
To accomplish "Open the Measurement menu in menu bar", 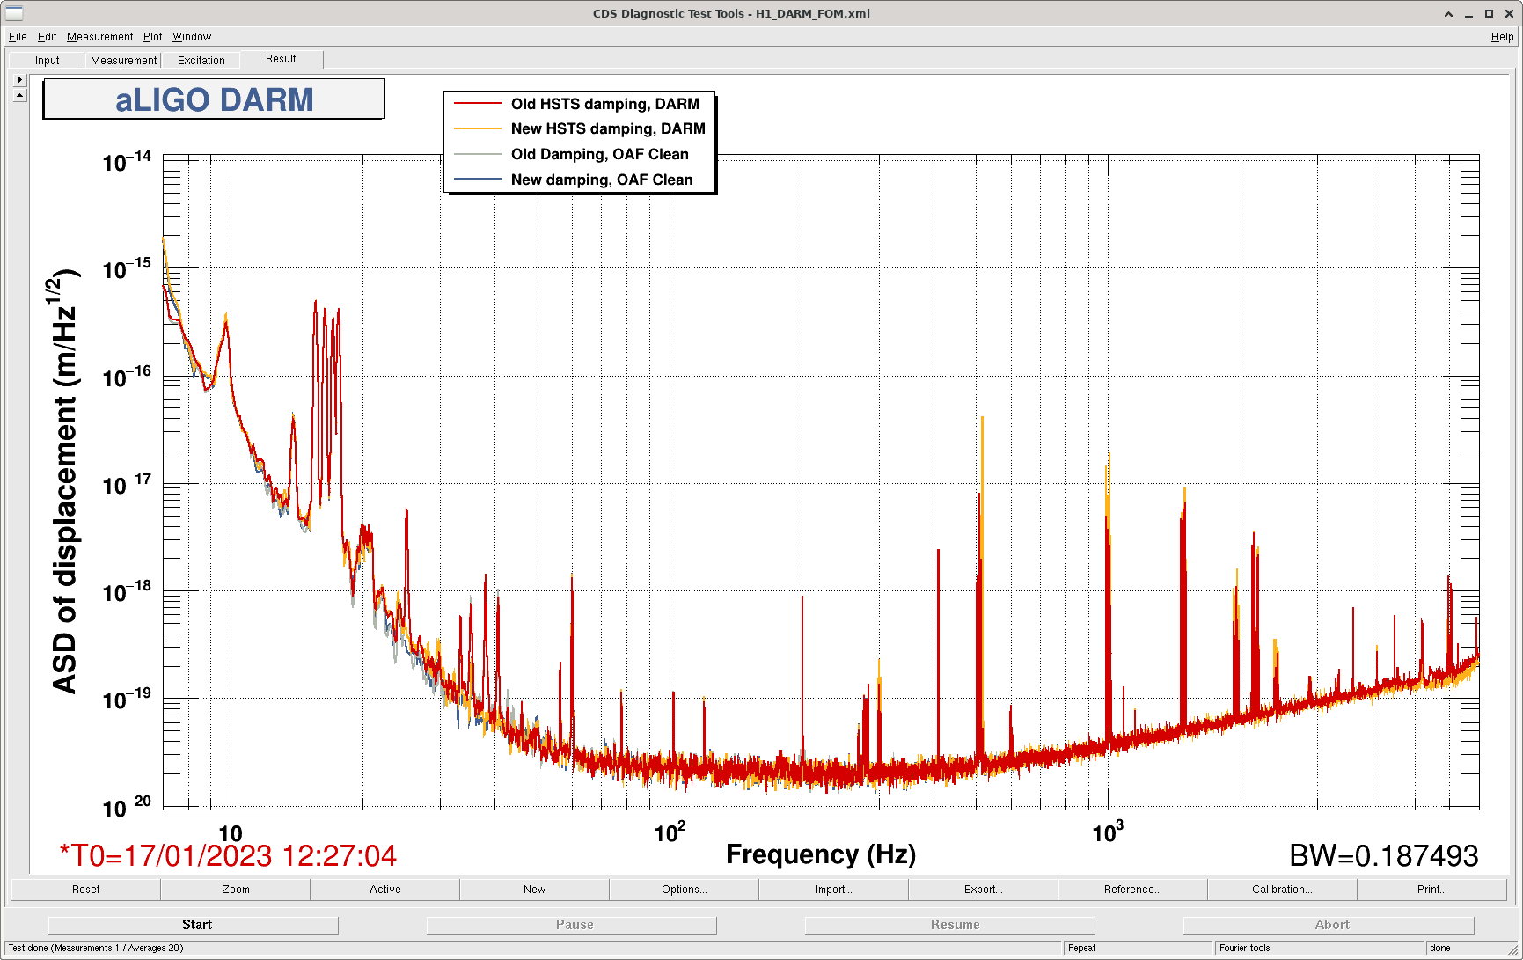I will (x=99, y=37).
